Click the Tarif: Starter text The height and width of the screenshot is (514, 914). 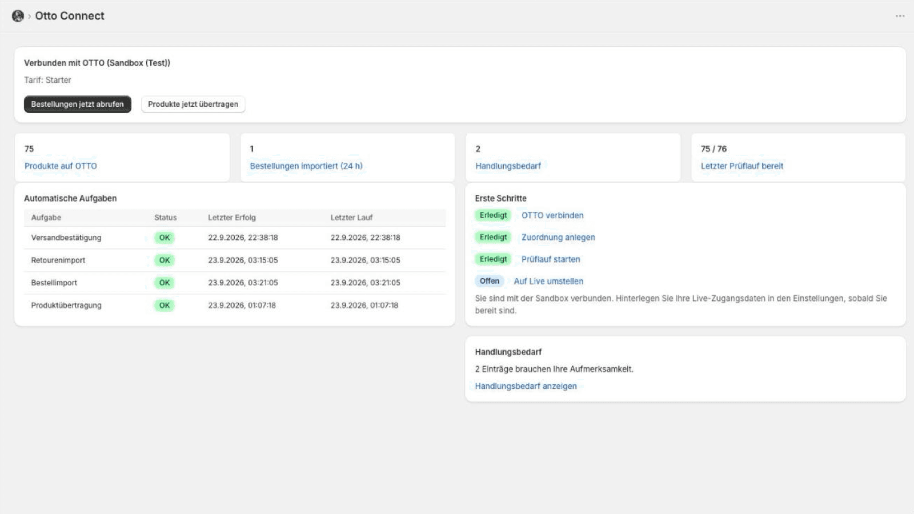click(47, 80)
